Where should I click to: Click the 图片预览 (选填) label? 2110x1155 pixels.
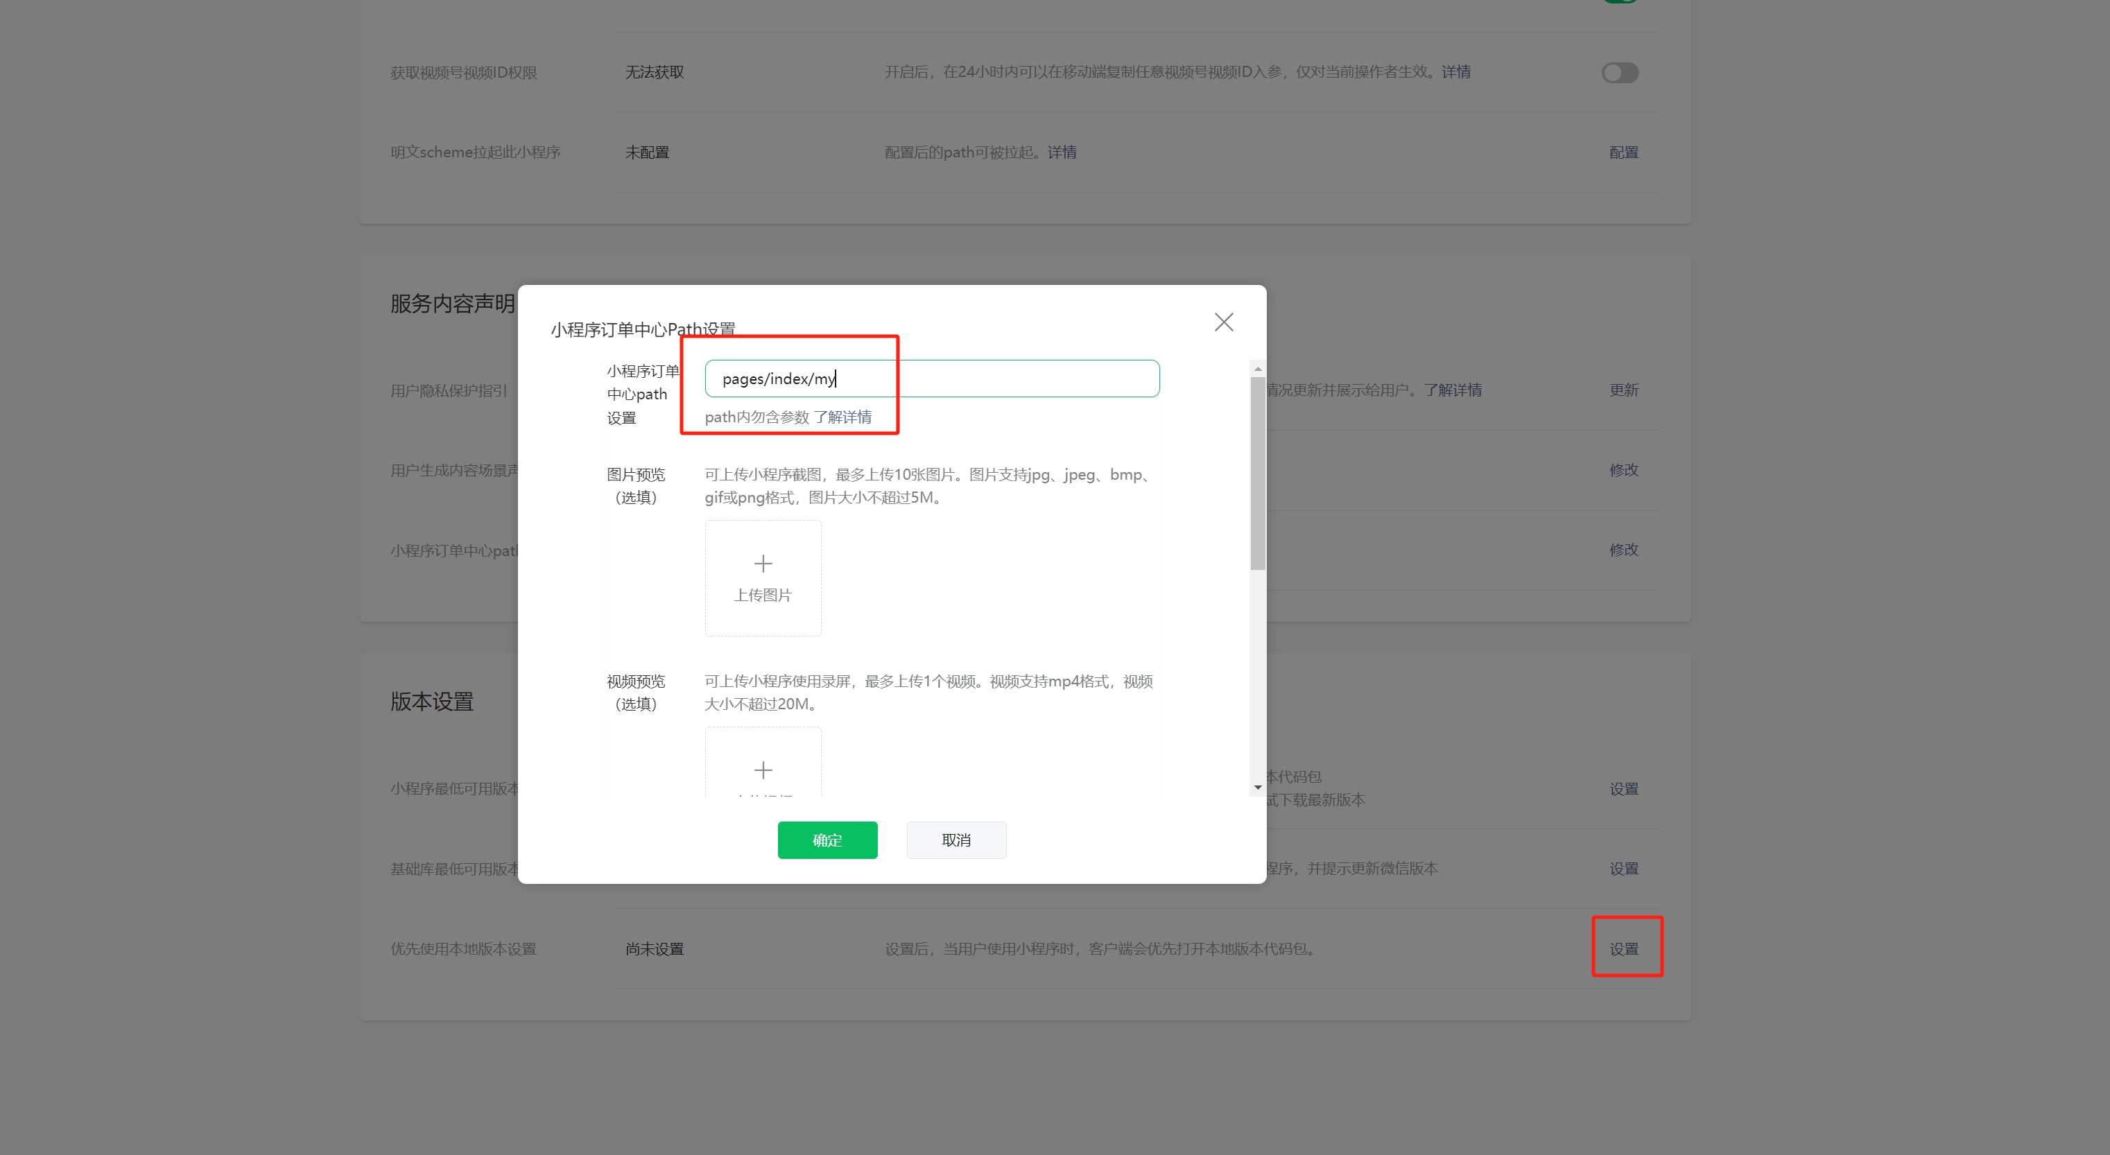636,486
